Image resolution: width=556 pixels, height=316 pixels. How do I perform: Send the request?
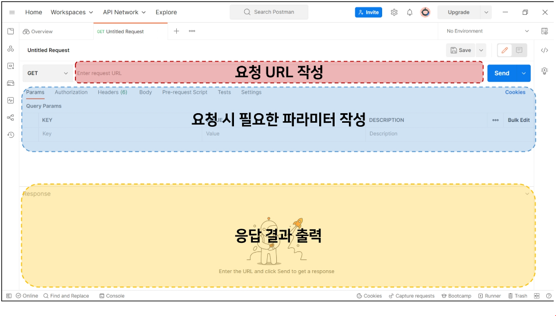pos(502,73)
